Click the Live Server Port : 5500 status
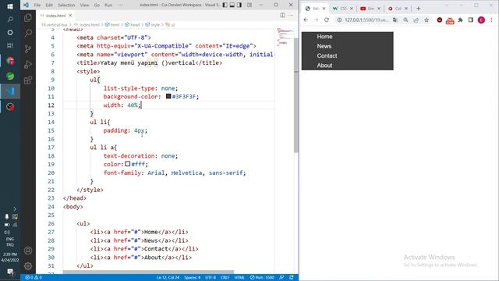 pos(262,278)
